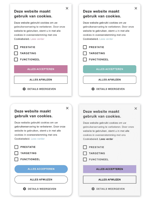Image resolution: width=150 pixels, height=200 pixels.
Task: Click gear icon in teal-button cookie dialog
Action: pos(93,89)
